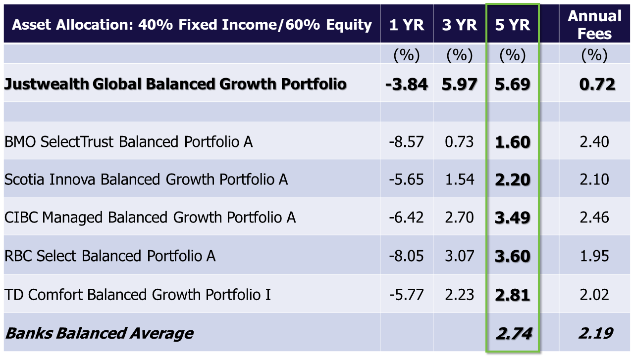Click the Annual Fees column header

tap(594, 25)
